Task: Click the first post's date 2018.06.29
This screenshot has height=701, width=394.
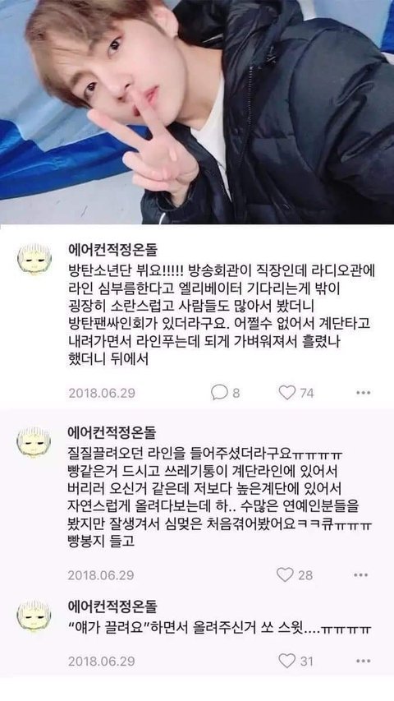Action: click(x=102, y=394)
